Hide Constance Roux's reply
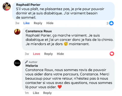 (60, 54)
